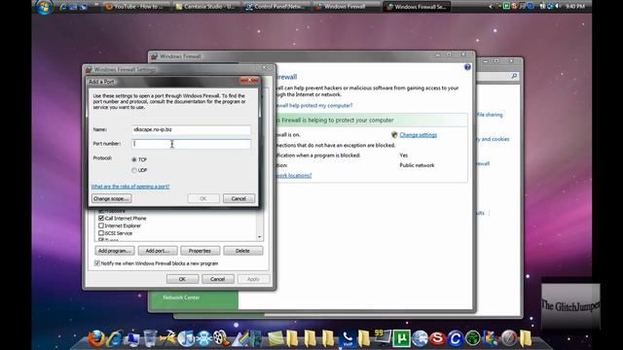Select Windows Firewall Settings taskbar item
The image size is (623, 350).
[x=417, y=7]
